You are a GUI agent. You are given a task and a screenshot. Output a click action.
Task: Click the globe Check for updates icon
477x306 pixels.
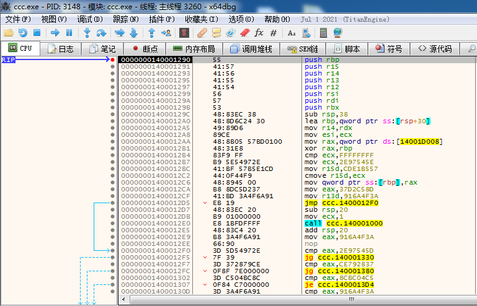pyautogui.click(x=337, y=33)
